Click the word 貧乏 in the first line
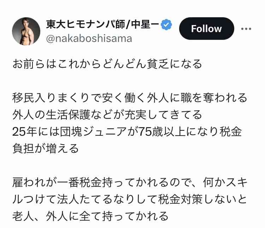Image resolution: width=265 pixels, height=228 pixels. click(158, 64)
